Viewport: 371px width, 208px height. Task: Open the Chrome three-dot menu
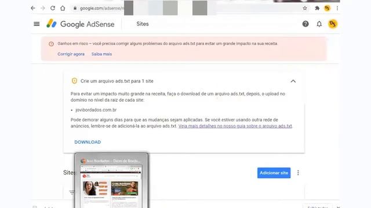[337, 8]
